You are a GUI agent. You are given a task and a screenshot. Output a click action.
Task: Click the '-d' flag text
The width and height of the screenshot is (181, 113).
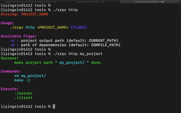point(12,45)
